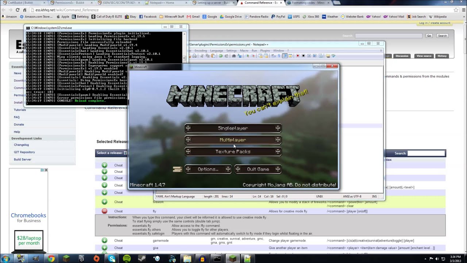Expand the firework command row
Image resolution: width=467 pixels, height=263 pixels.
(104, 202)
